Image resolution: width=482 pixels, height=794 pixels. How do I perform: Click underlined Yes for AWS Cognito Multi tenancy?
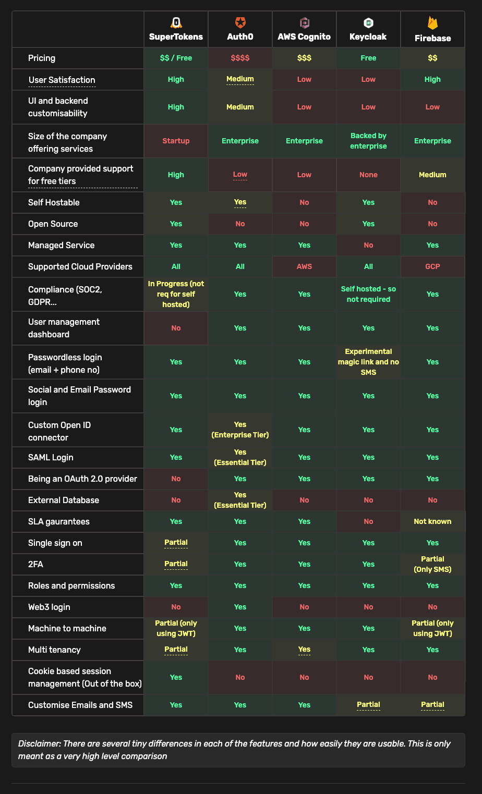[x=304, y=650]
